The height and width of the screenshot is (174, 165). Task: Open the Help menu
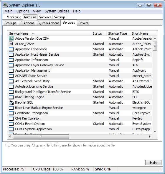77,11
